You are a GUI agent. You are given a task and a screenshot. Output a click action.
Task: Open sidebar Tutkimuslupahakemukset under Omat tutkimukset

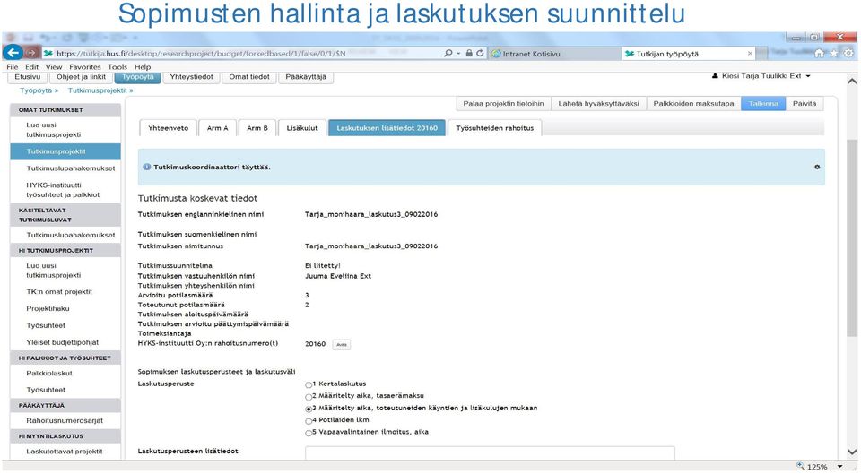71,168
